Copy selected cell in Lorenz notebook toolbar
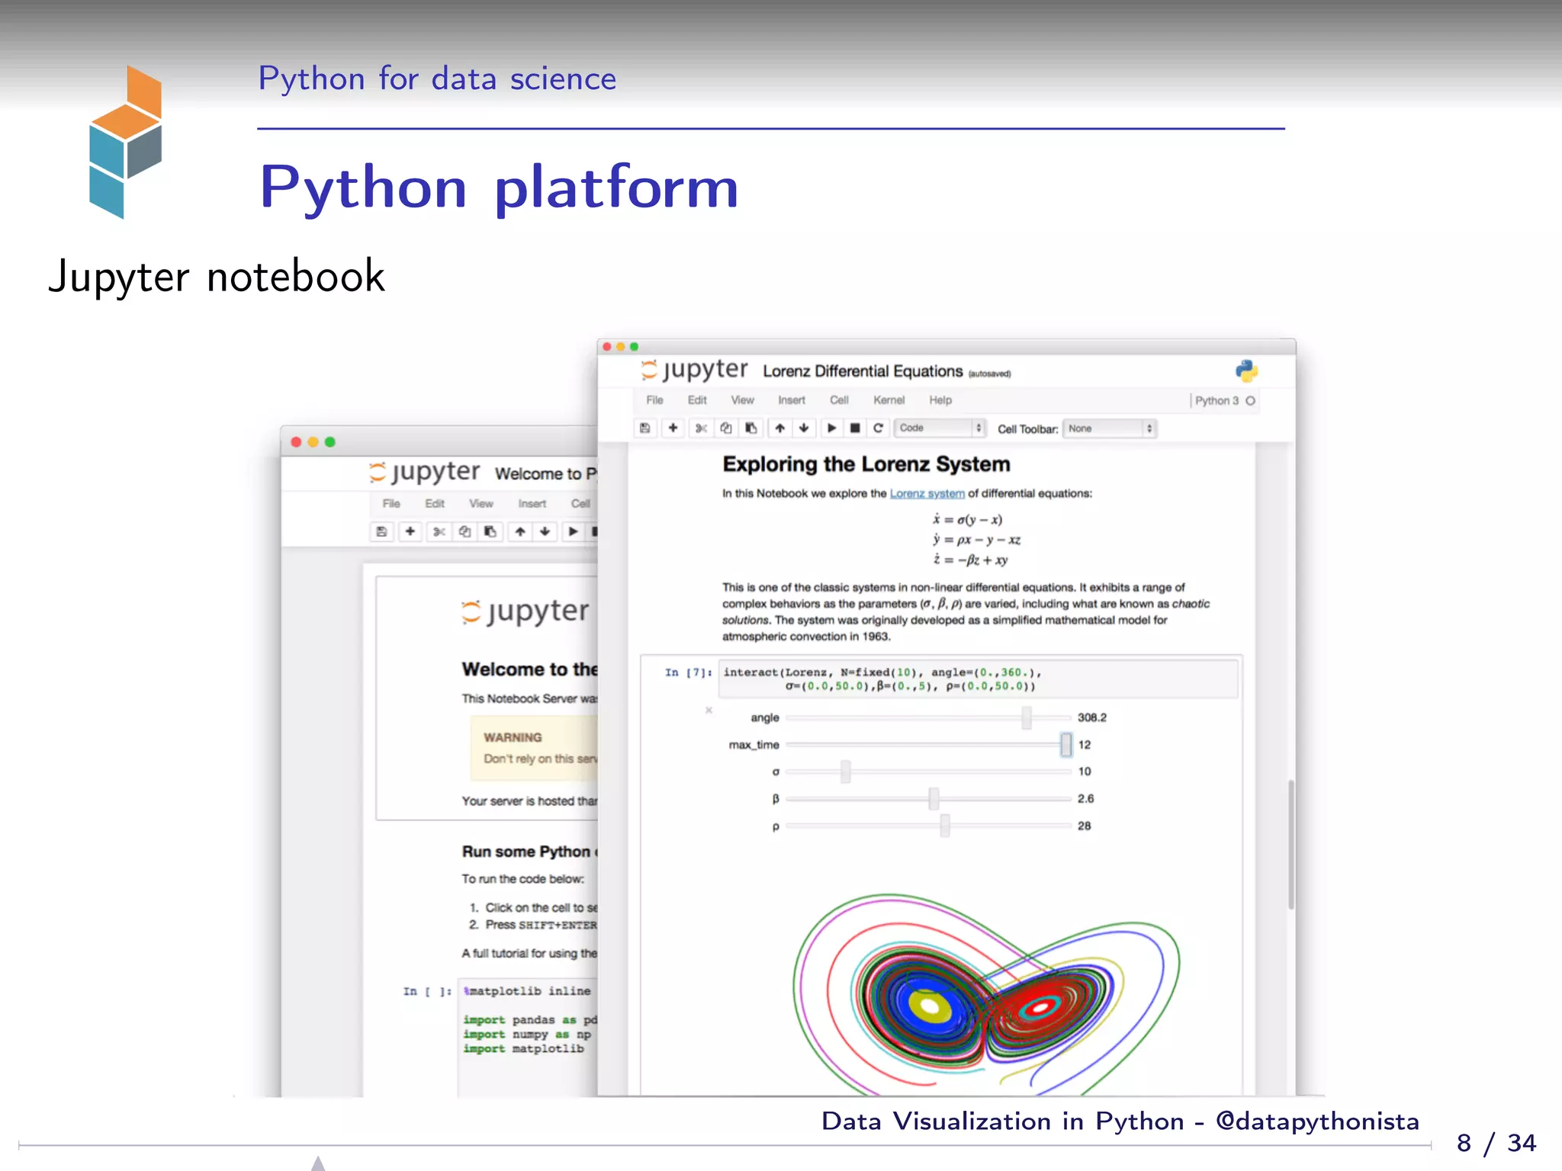Image resolution: width=1562 pixels, height=1171 pixels. coord(726,428)
